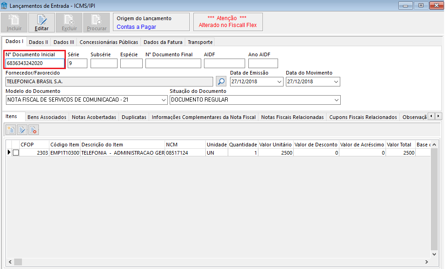The width and height of the screenshot is (445, 269).
Task: Expand Situação do Documento combo box
Action: point(336,100)
